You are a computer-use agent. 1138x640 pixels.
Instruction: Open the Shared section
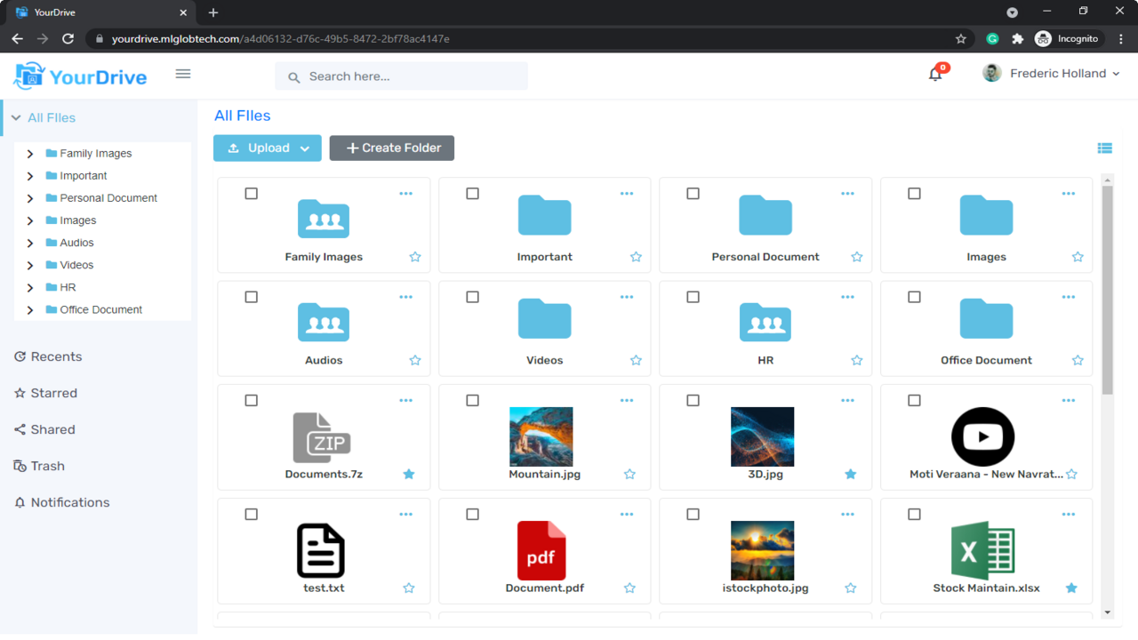click(x=52, y=428)
